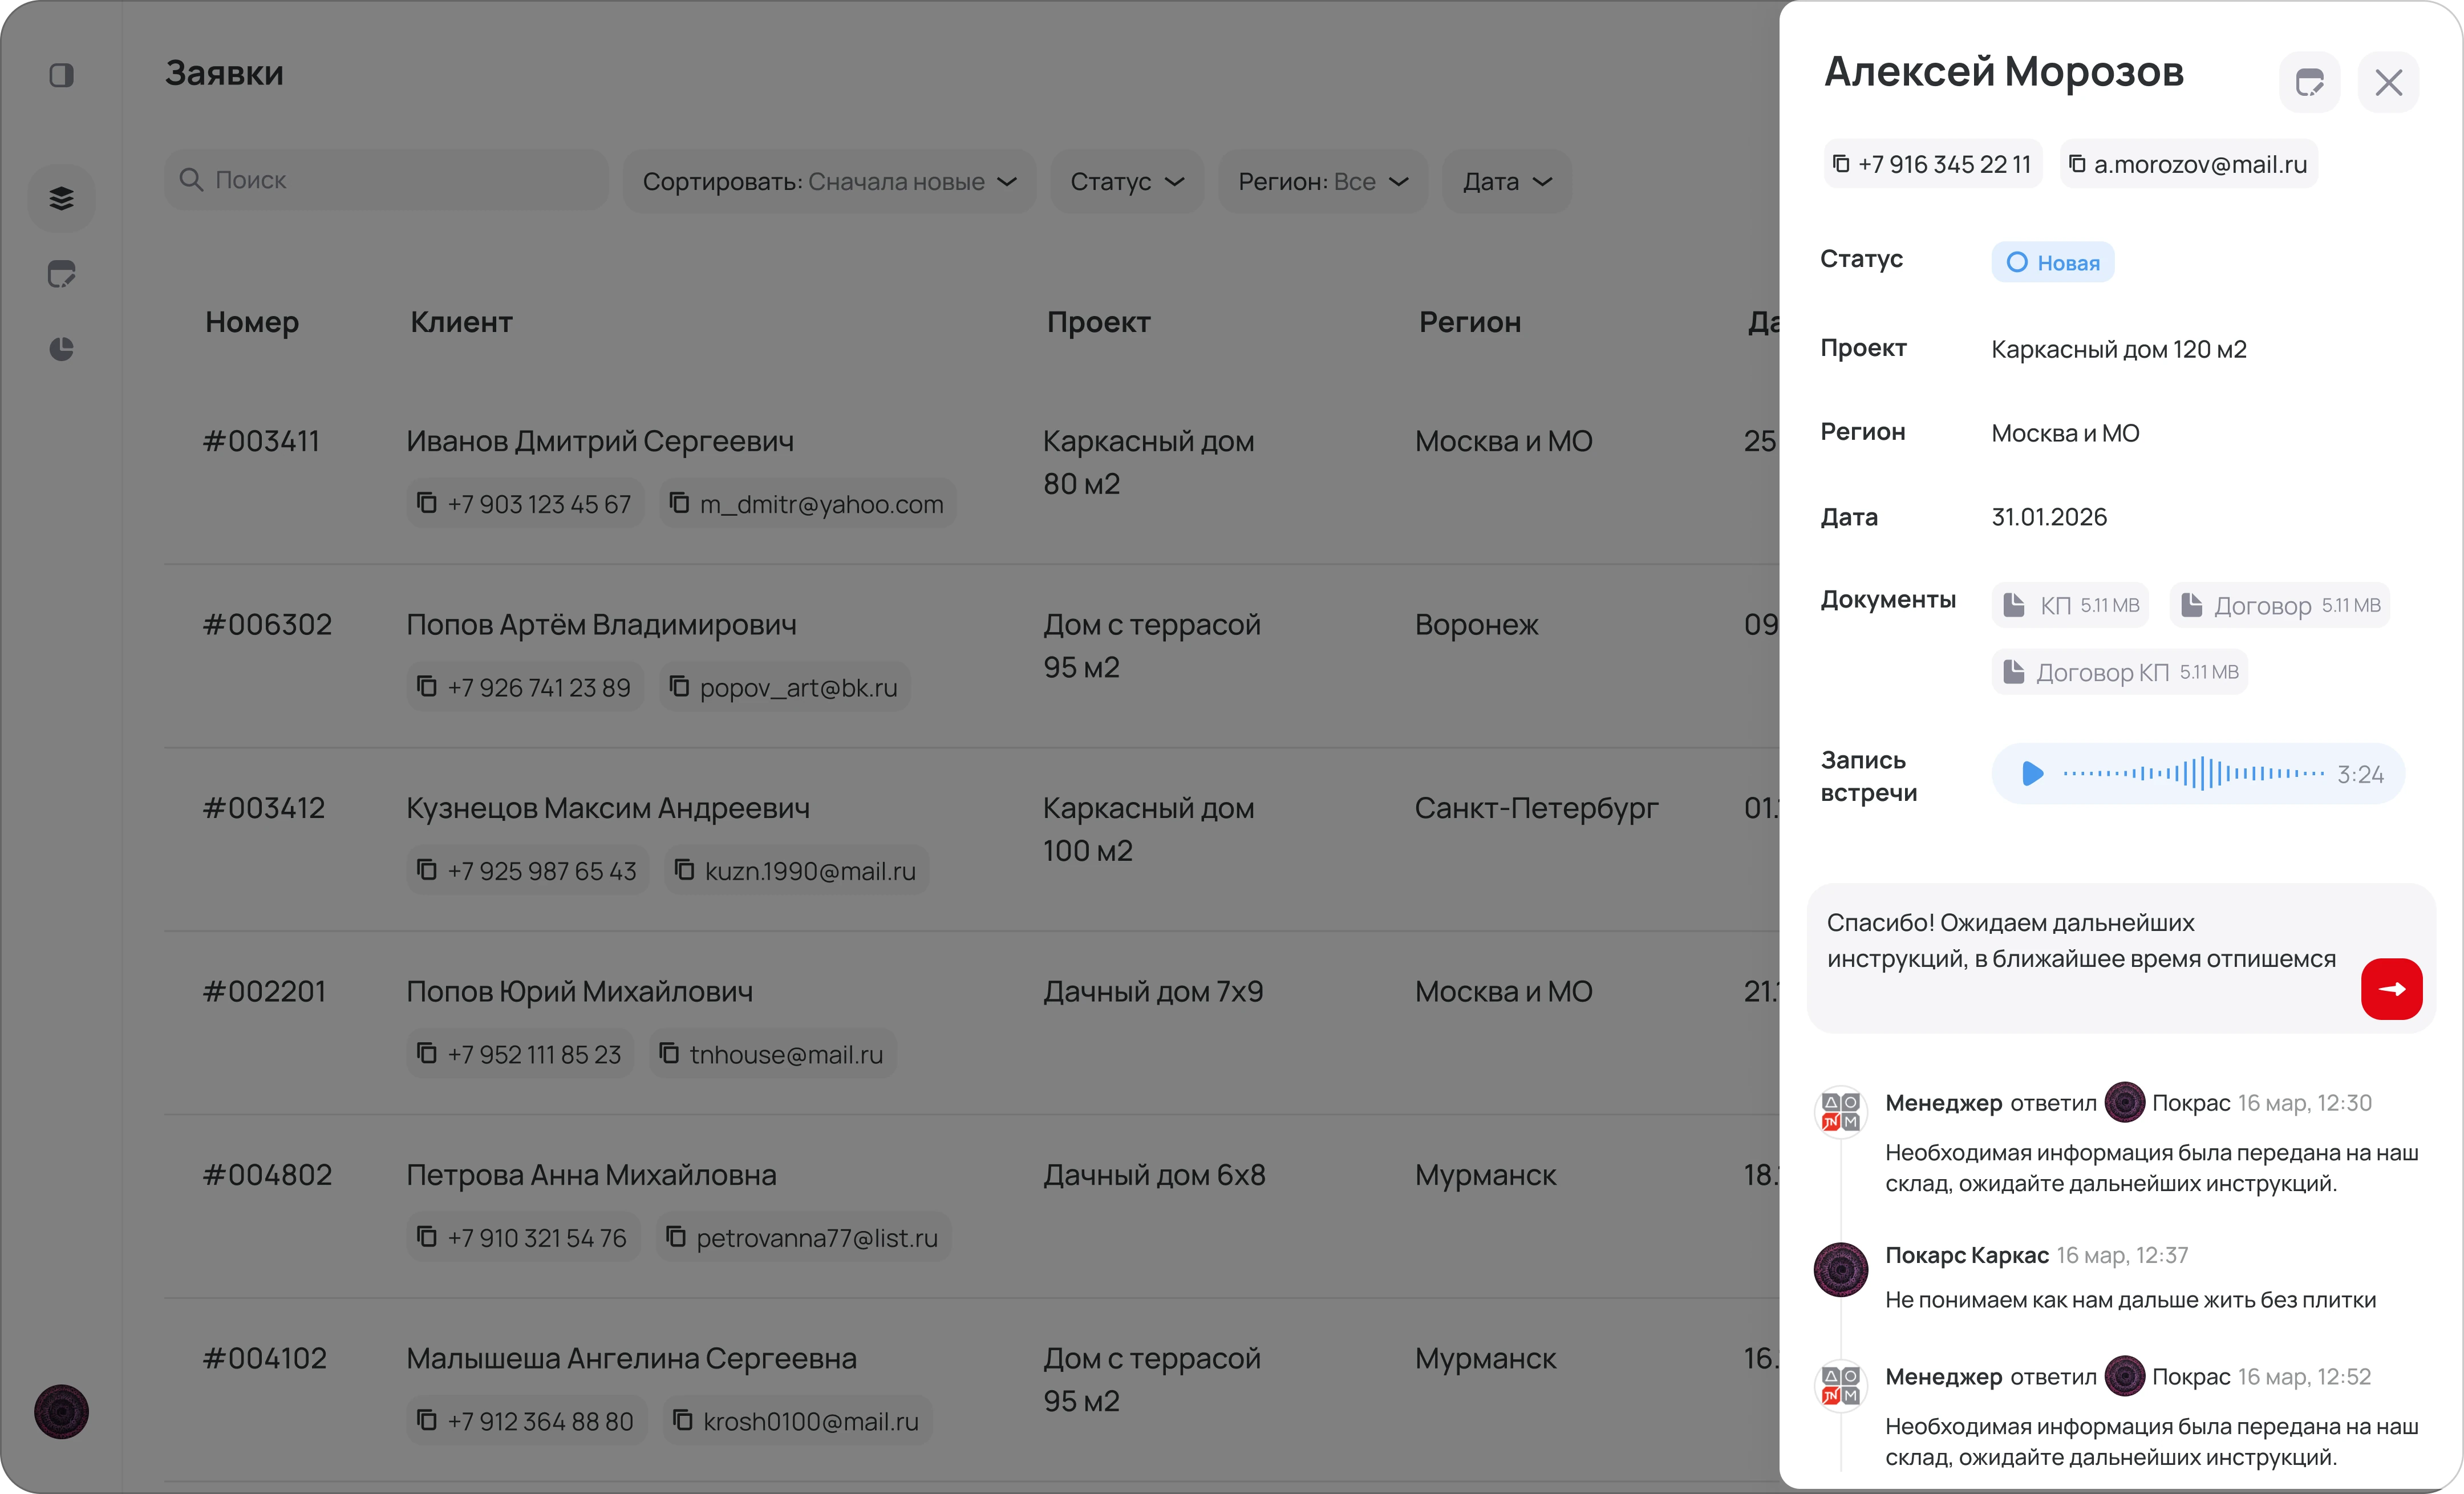2464x1494 pixels.
Task: Click the audio waveform to seek
Action: [x=2193, y=773]
